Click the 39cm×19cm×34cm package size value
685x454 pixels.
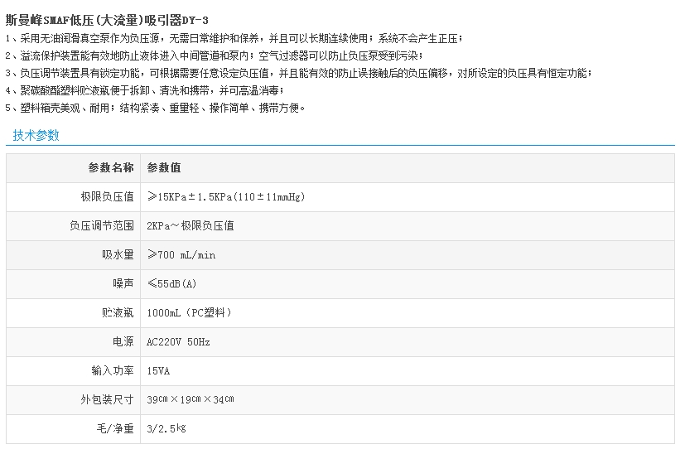pos(190,399)
